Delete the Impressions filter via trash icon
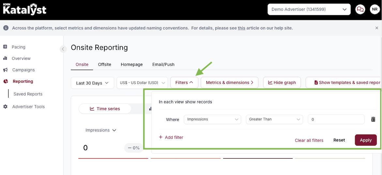The width and height of the screenshot is (382, 175). coord(373,119)
